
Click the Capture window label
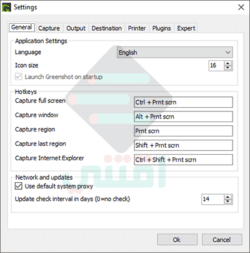[x=37, y=115]
